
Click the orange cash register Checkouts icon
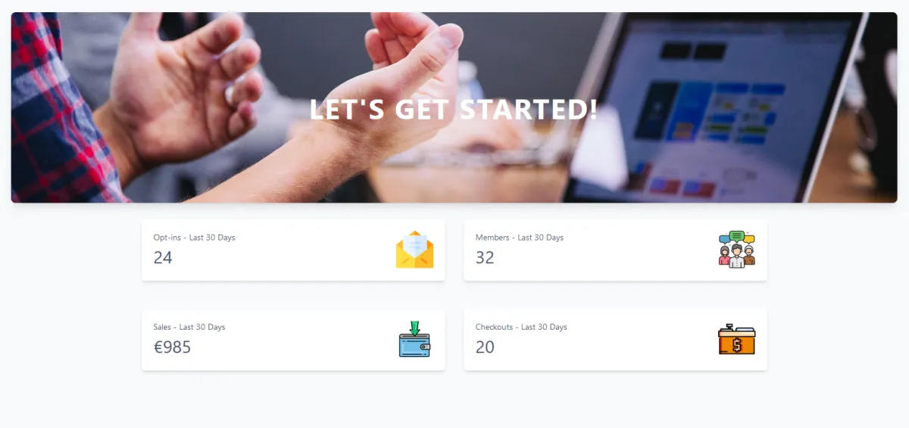coord(736,340)
